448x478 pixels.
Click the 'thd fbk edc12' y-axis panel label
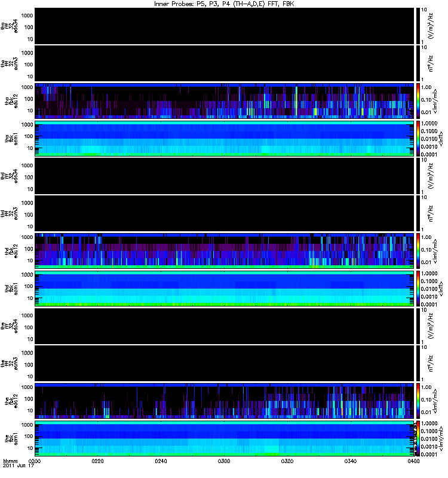[x=11, y=251]
